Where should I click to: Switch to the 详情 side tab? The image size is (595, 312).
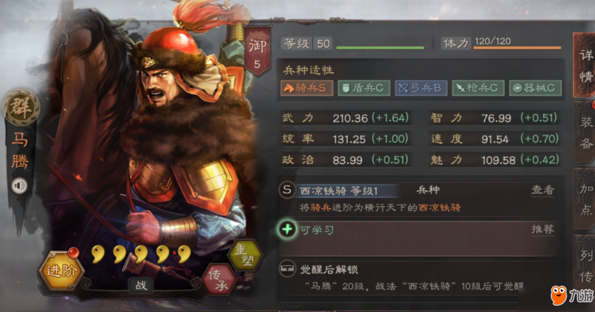pyautogui.click(x=584, y=65)
